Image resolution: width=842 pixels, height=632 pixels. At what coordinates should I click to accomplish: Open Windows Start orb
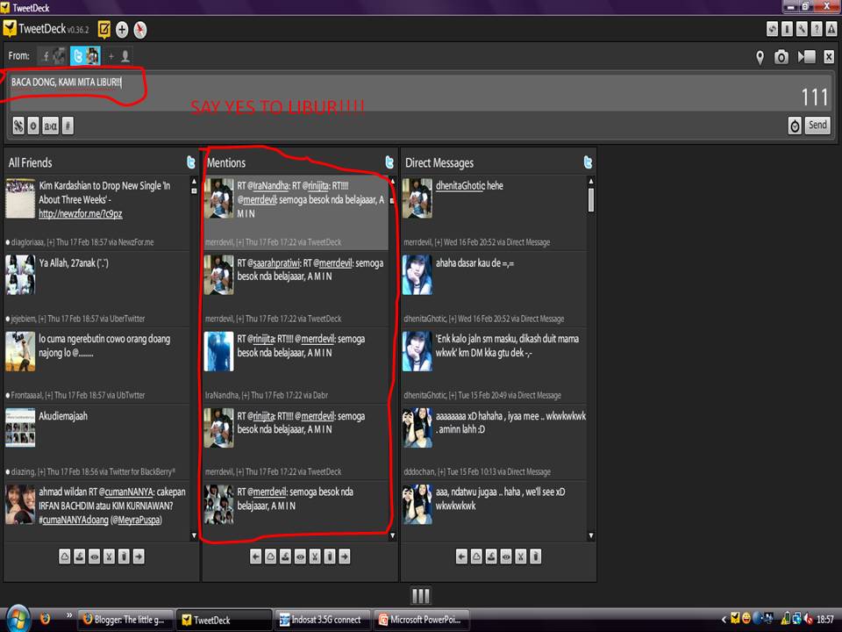(x=17, y=619)
